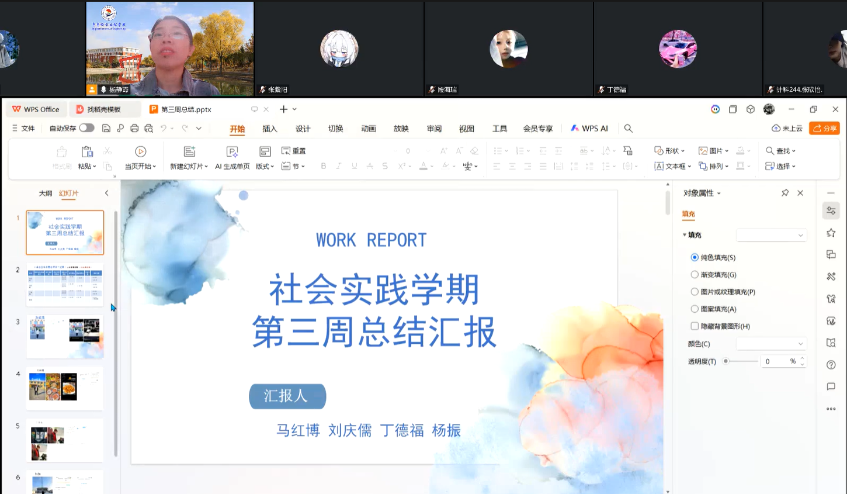Click the help question mark sidebar icon

(x=831, y=365)
